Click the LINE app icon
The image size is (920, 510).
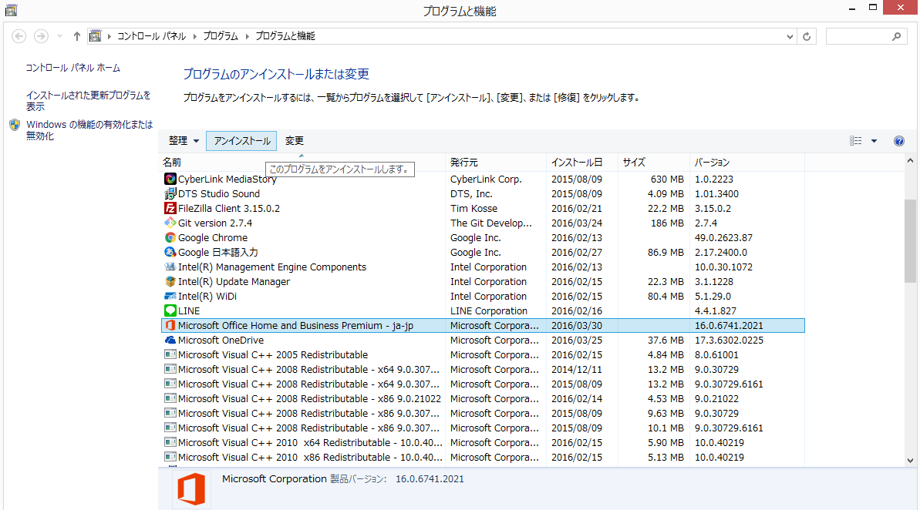click(170, 310)
